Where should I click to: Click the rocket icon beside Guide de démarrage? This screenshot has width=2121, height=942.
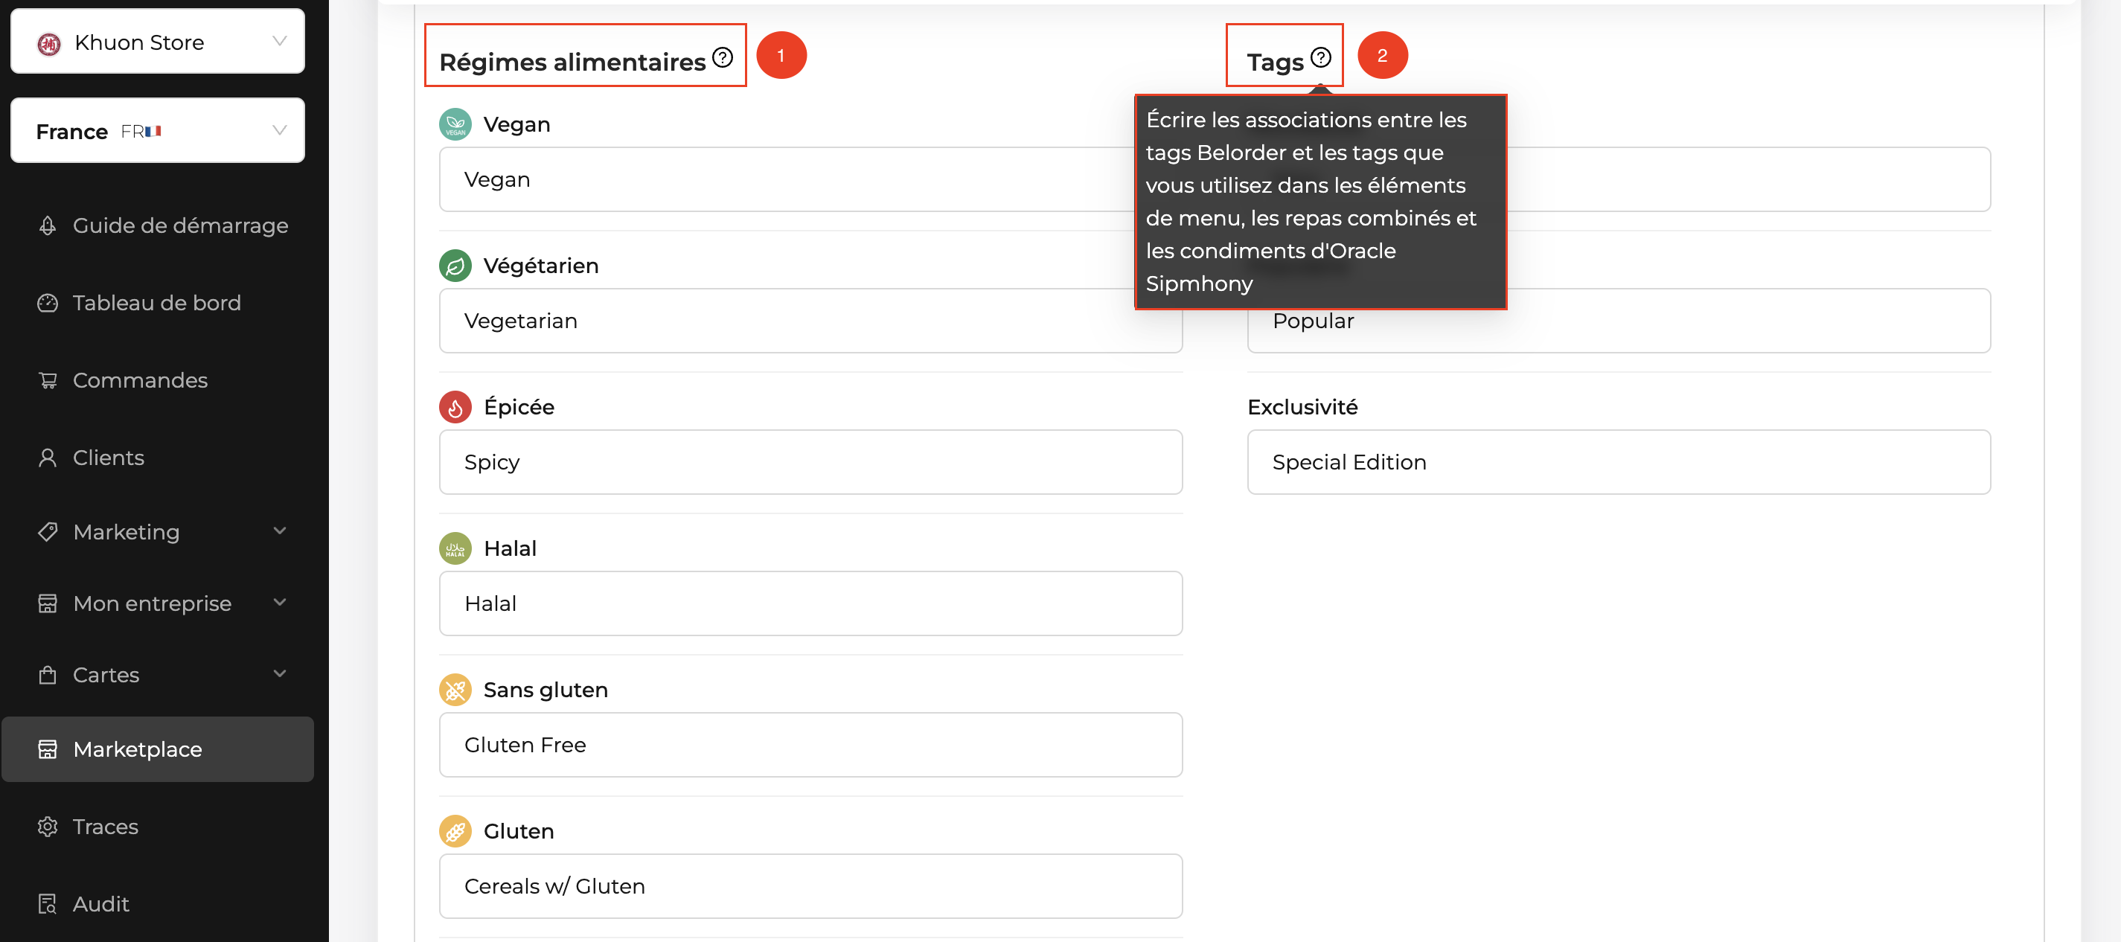coord(48,225)
